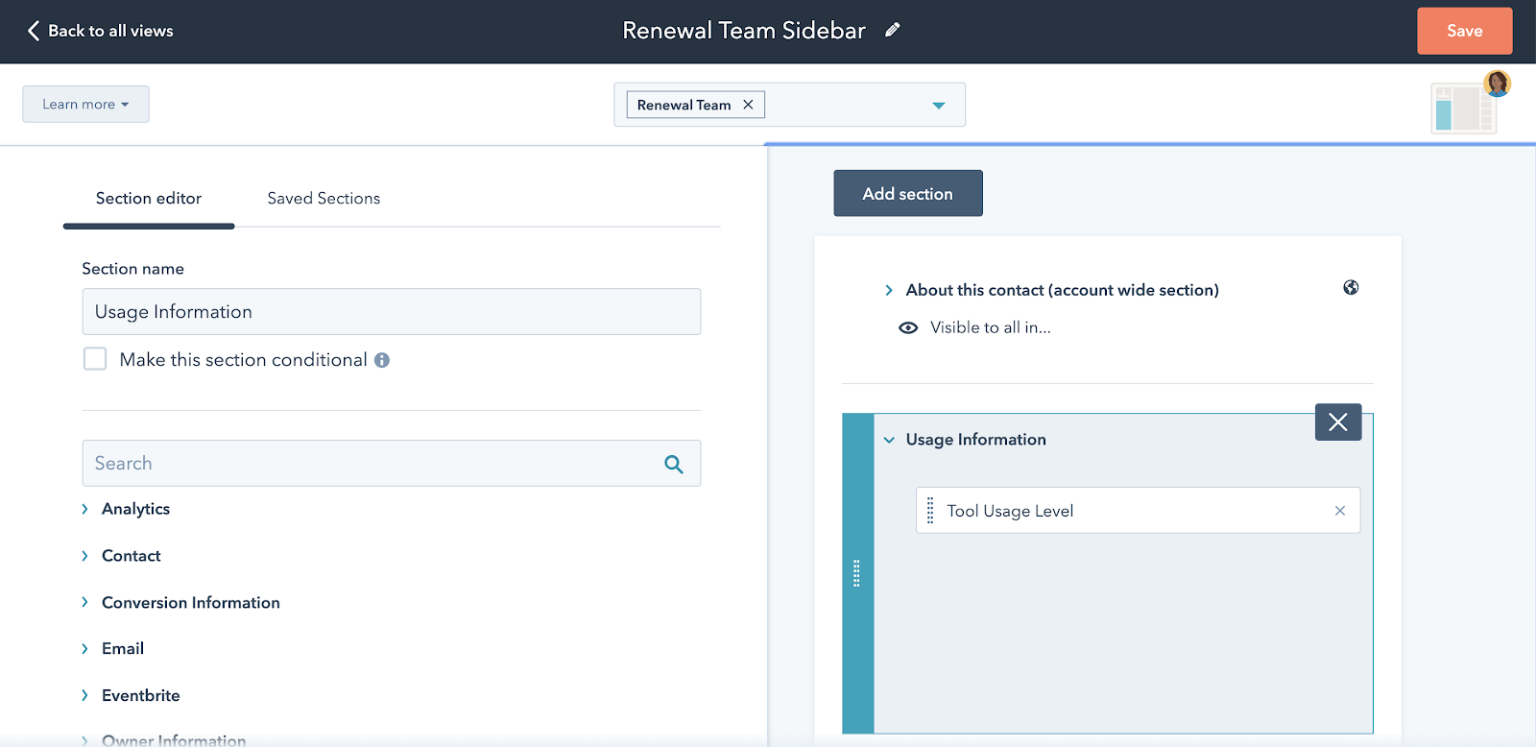This screenshot has width=1536, height=747.
Task: Collapse the Usage Information section
Action: (889, 440)
